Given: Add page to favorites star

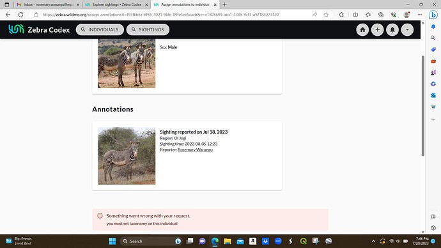Looking at the screenshot, I should 326,15.
